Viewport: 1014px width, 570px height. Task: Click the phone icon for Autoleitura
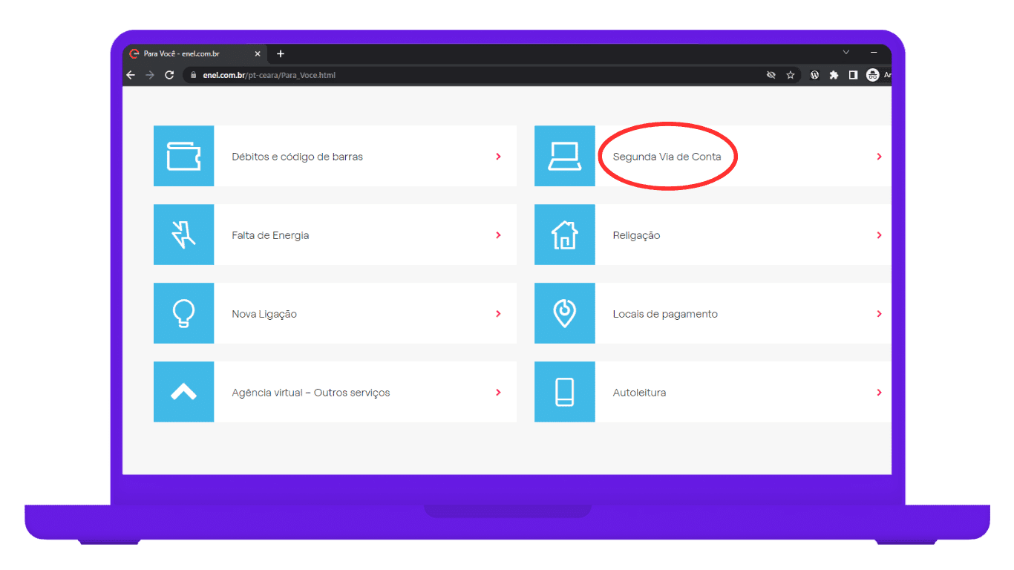(x=564, y=393)
